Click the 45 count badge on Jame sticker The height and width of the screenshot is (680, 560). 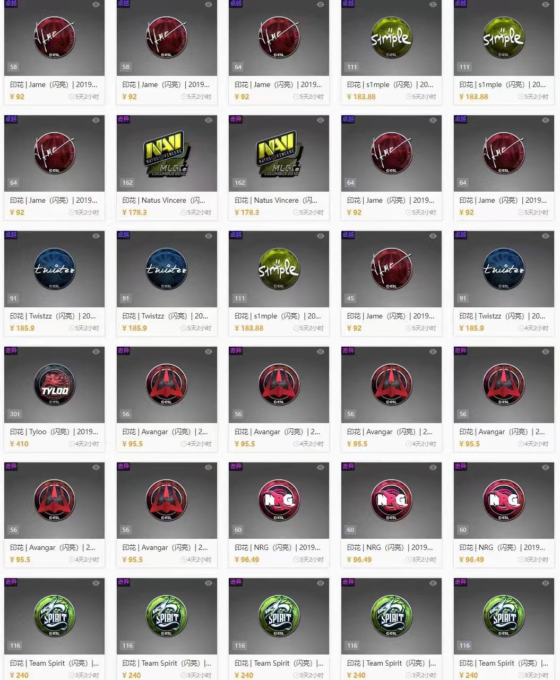point(350,298)
